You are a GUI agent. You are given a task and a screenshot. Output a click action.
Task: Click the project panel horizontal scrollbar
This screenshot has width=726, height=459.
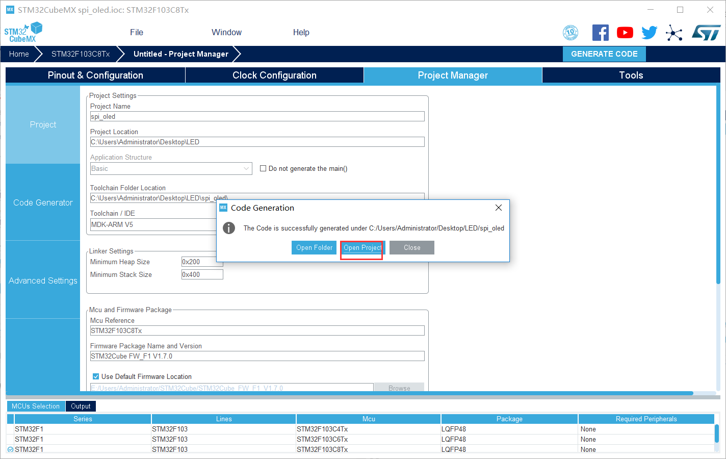(349, 393)
